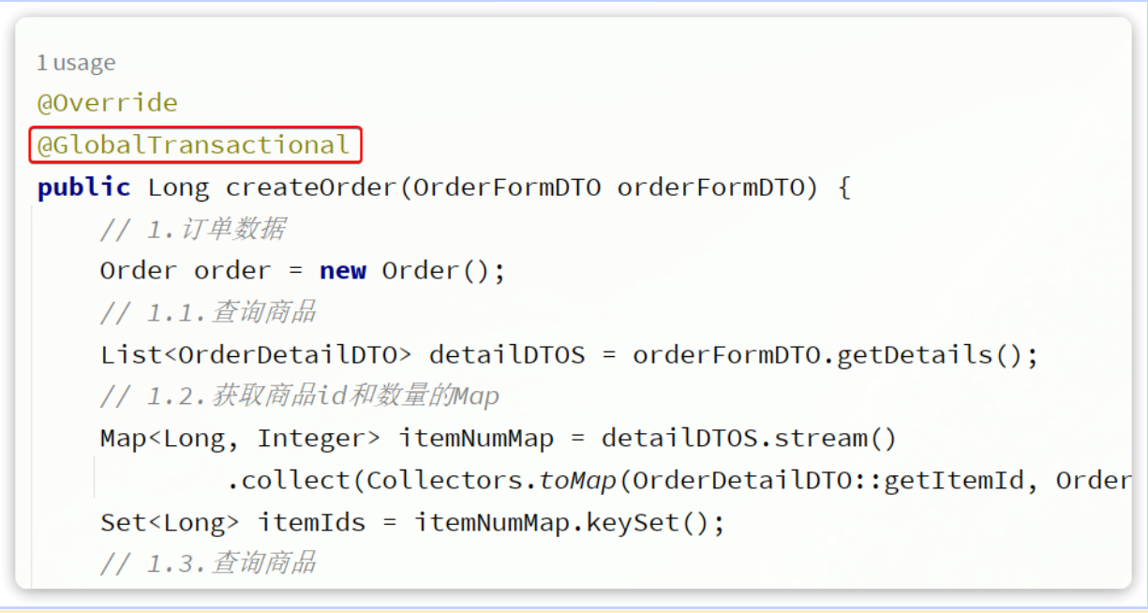Click the OrderFormDTO parameter type
Screen dimensions: 1148x613
[x=507, y=187]
